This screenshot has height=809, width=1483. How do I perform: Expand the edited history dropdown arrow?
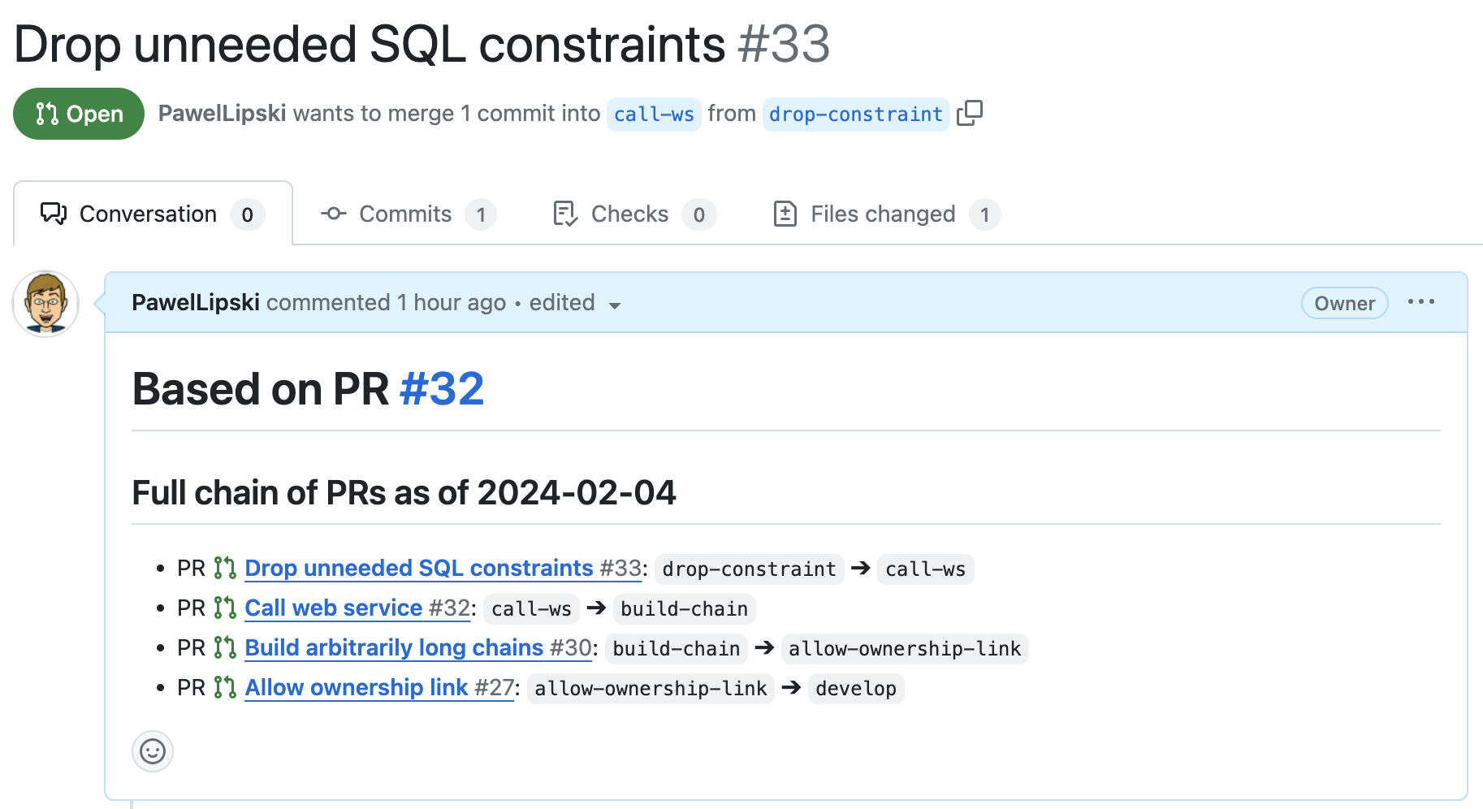(x=615, y=305)
